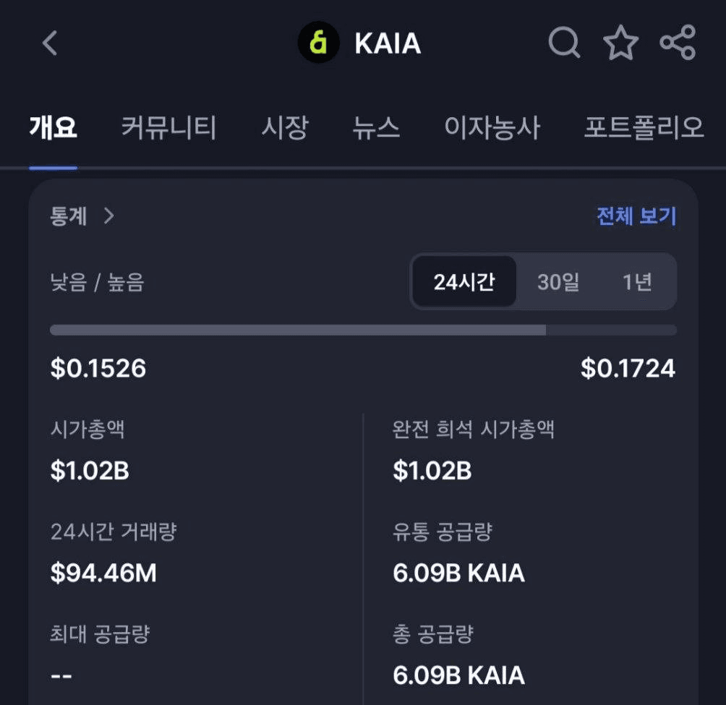This screenshot has height=705, width=726.
Task: Open the 통계 heading
Action: (x=69, y=215)
